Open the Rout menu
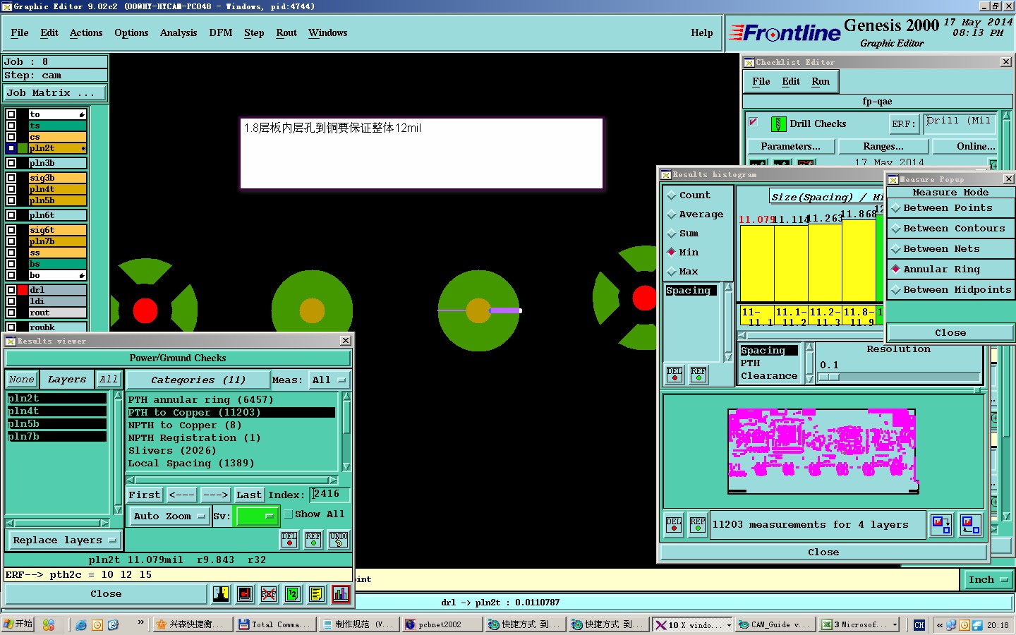This screenshot has height=635, width=1016. [286, 33]
